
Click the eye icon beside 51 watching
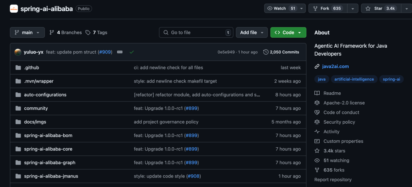[317, 160]
